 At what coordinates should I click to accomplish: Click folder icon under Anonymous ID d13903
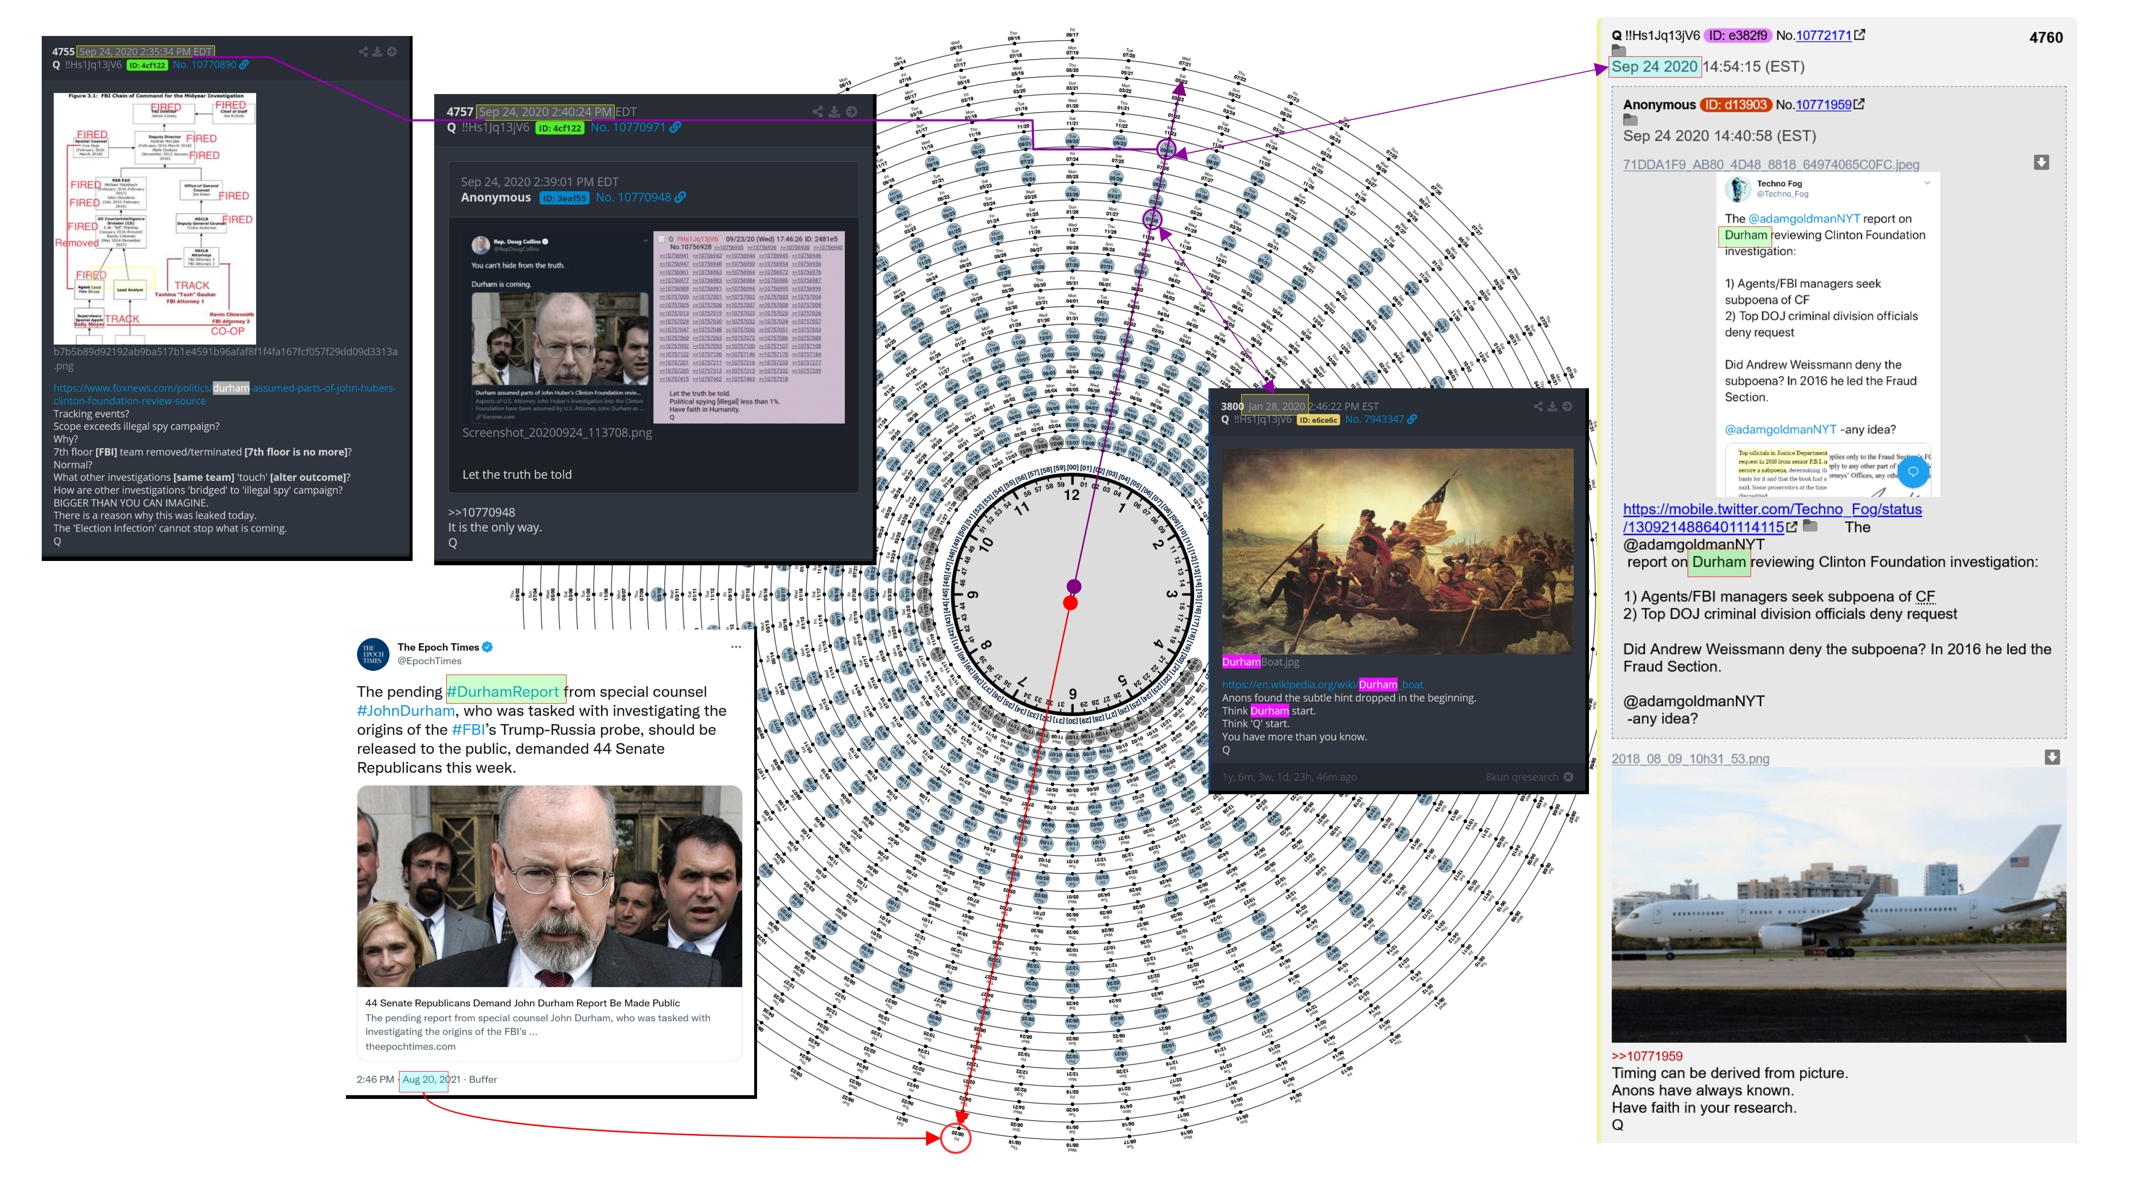click(x=1630, y=120)
